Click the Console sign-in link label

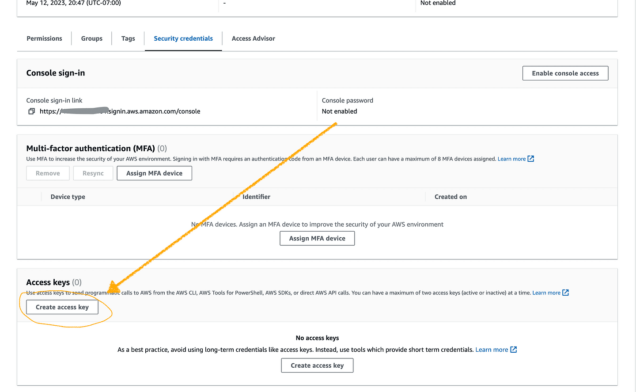(x=54, y=100)
